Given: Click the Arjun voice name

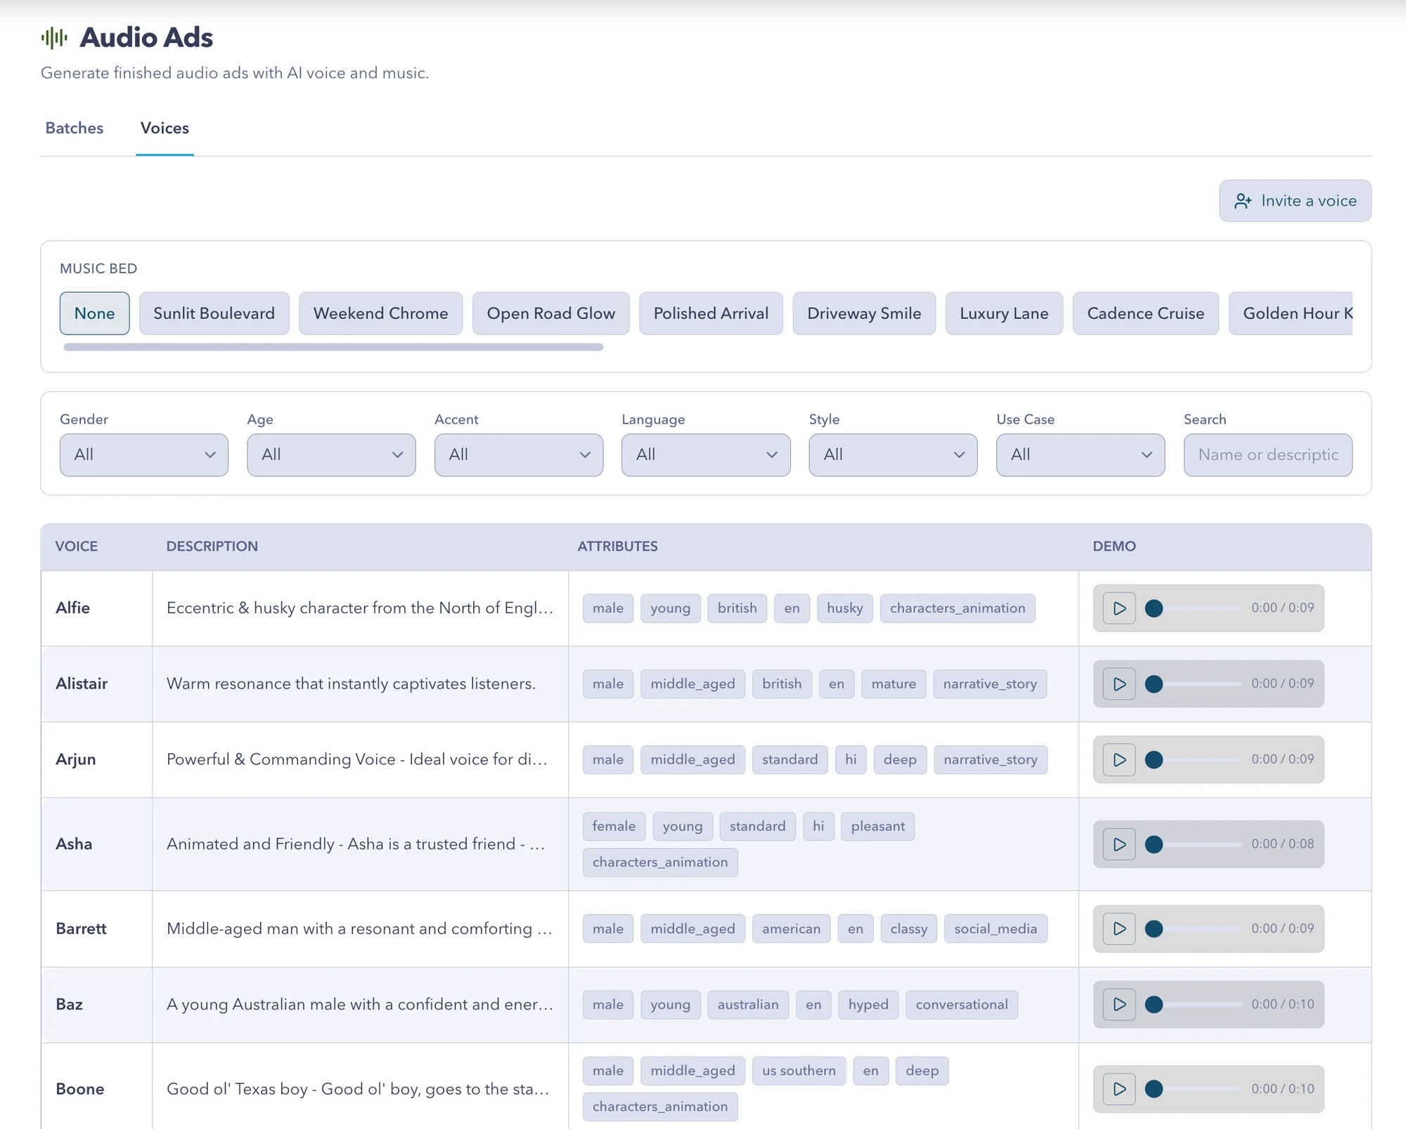Looking at the screenshot, I should click(76, 759).
